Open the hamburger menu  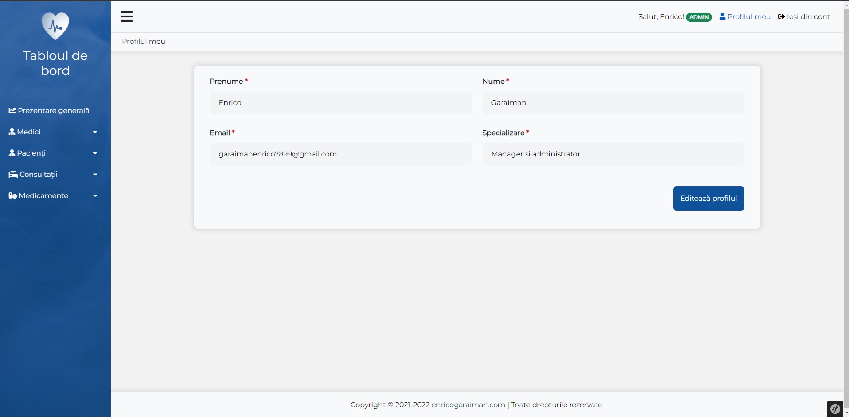pos(127,16)
